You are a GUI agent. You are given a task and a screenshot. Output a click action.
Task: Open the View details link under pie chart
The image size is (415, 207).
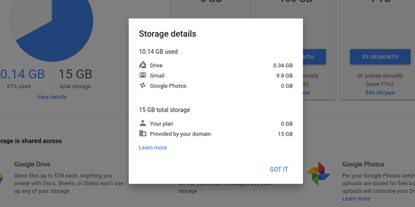[x=51, y=97]
